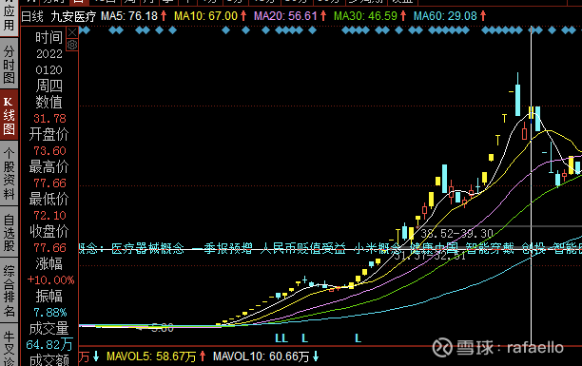Click the double L marker below chart
The height and width of the screenshot is (366, 582).
pyautogui.click(x=281, y=338)
